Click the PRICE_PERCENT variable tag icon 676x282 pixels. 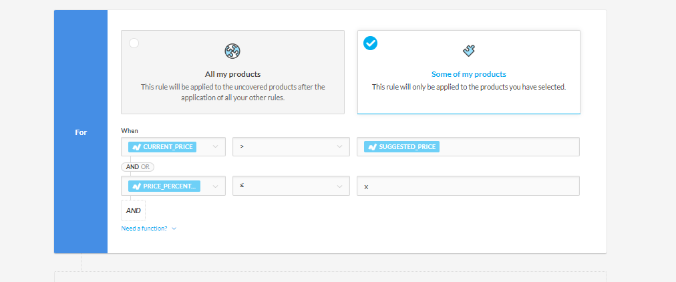[136, 186]
